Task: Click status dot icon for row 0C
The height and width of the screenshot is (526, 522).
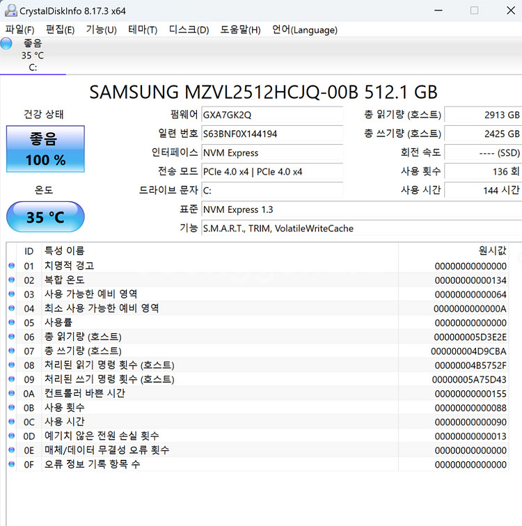Action: [11, 422]
